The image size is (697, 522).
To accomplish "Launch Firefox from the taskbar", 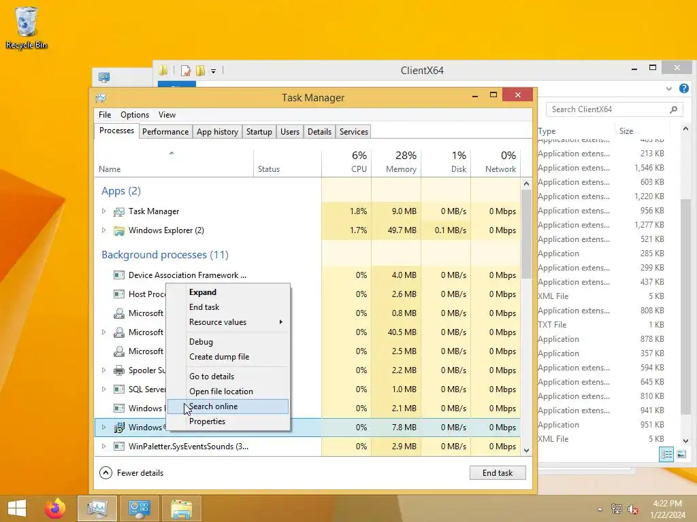I will click(x=55, y=508).
